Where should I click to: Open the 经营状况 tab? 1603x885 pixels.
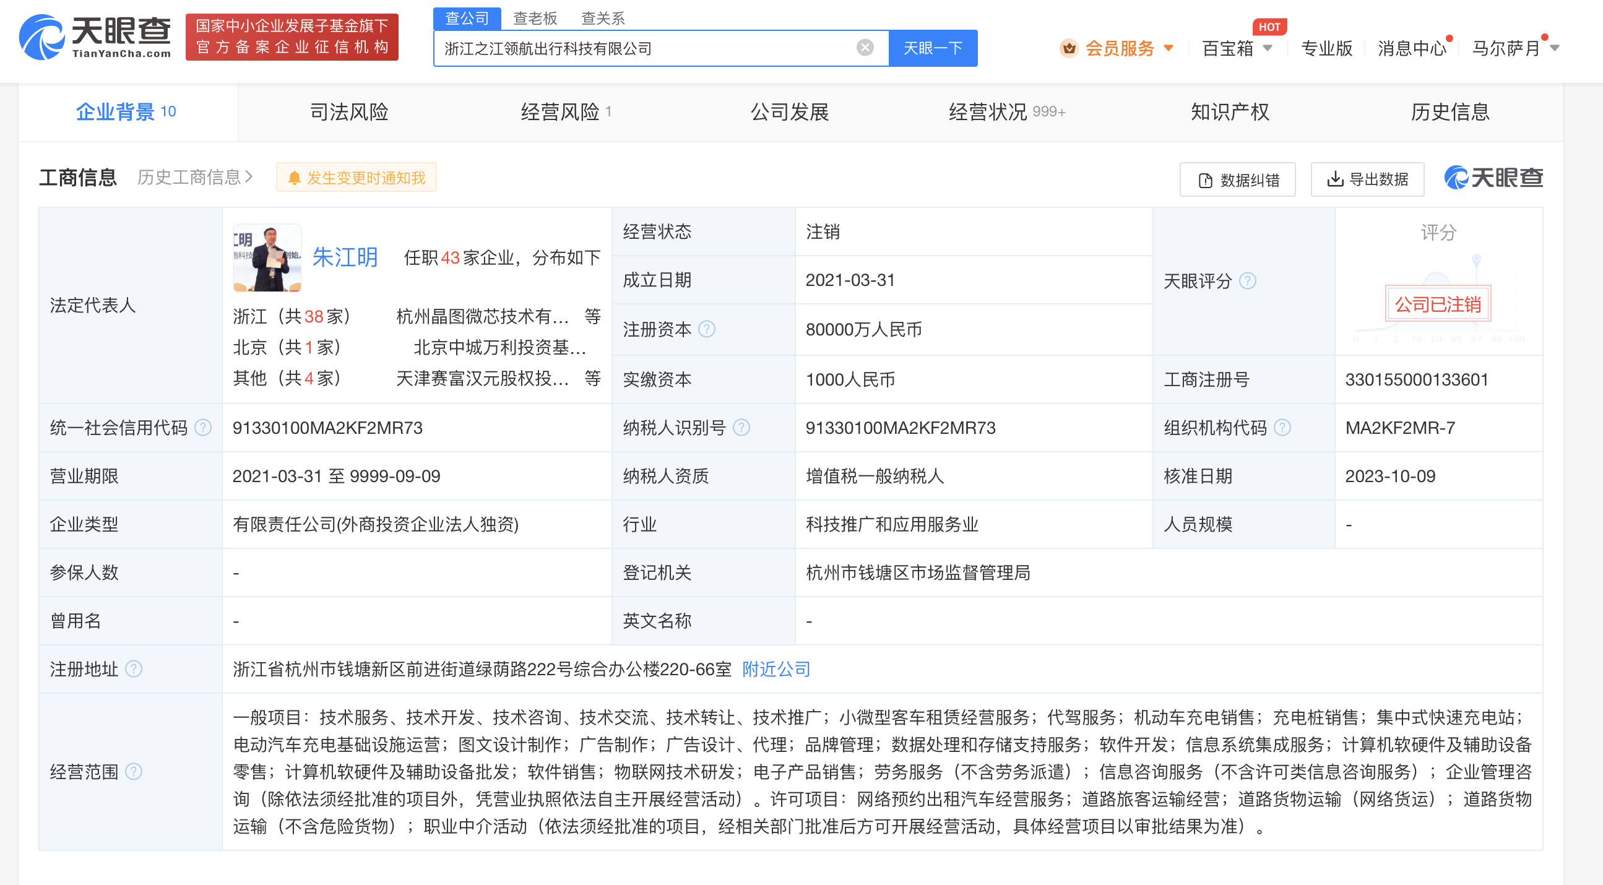[x=1007, y=112]
